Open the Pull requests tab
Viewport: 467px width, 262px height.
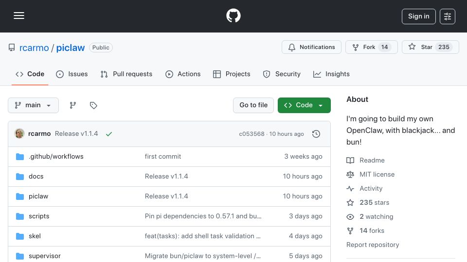(126, 74)
